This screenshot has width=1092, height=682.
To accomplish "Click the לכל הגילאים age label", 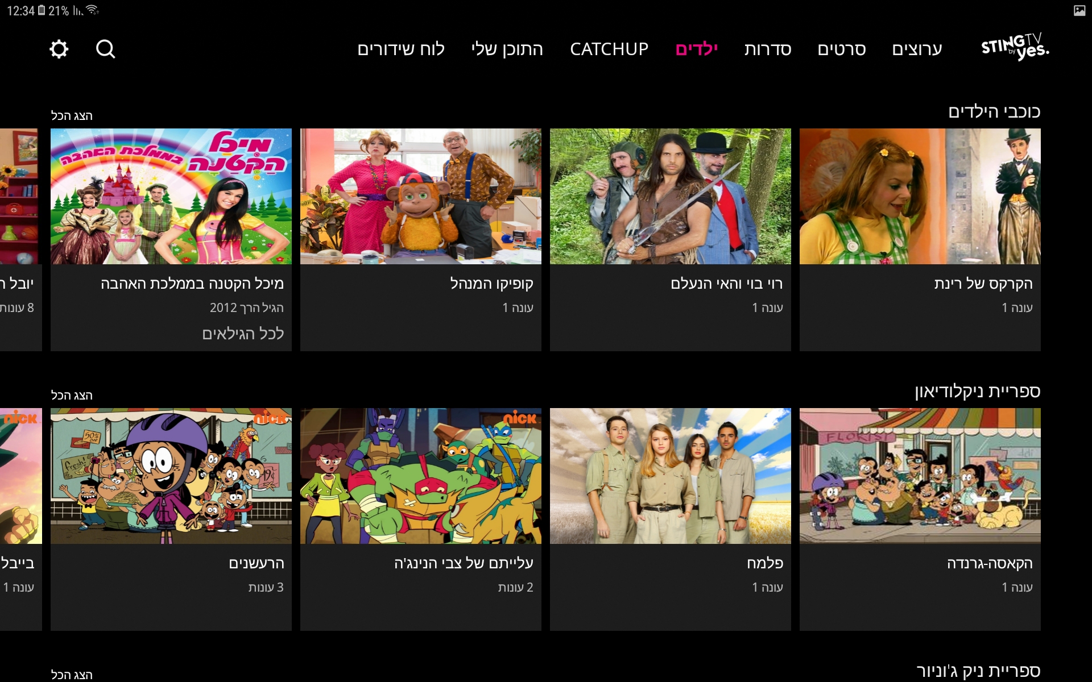I will pos(243,333).
